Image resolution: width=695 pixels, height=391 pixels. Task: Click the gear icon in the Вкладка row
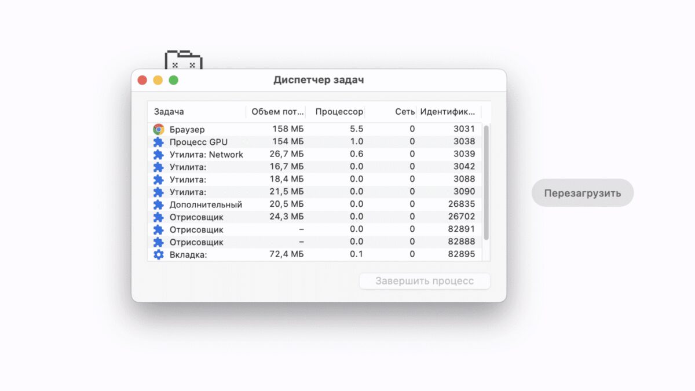point(159,254)
